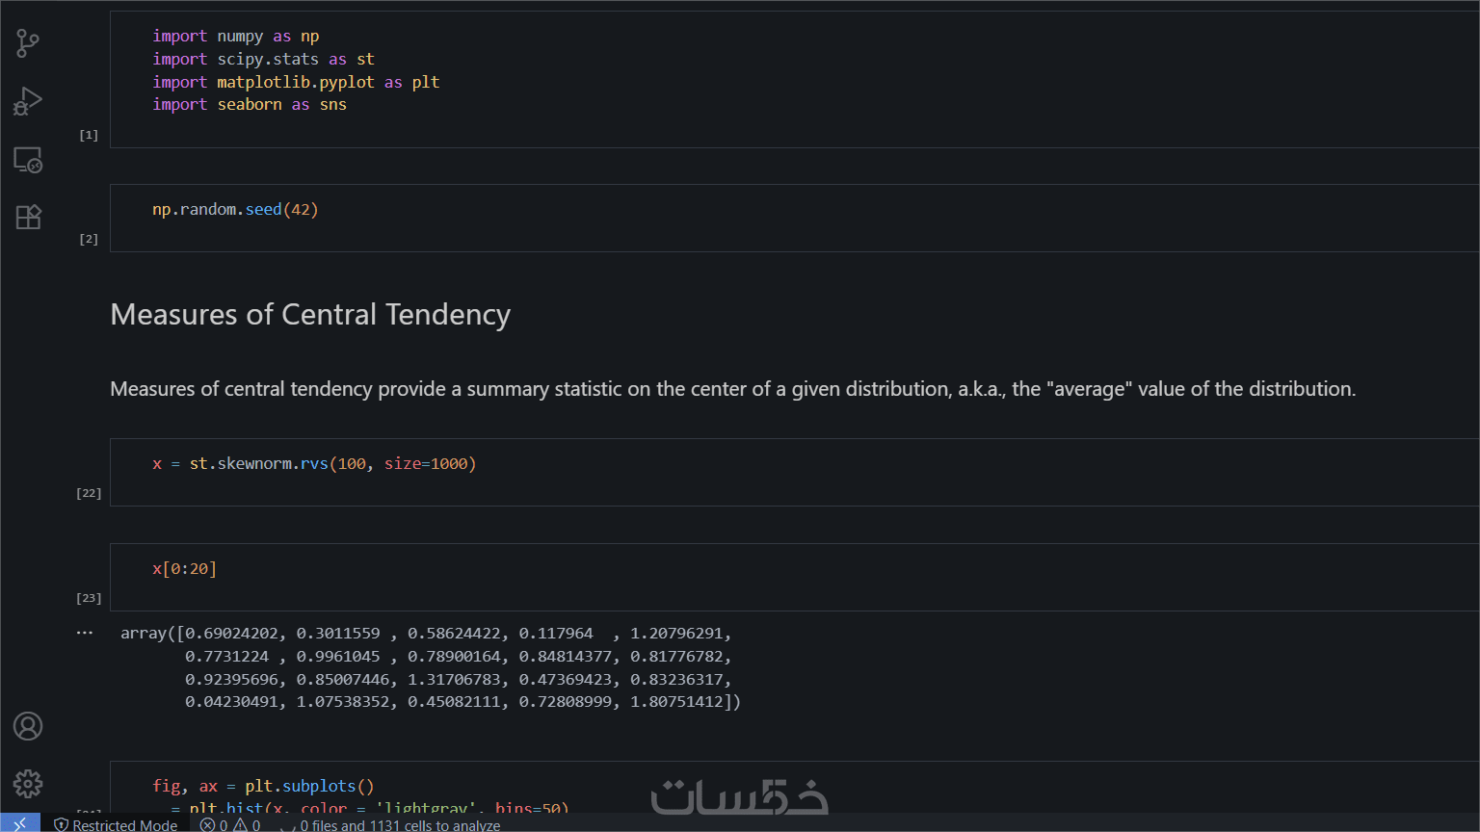Click the Measures of Central Tendency heading
Screen dimensions: 1480x832
310,315
